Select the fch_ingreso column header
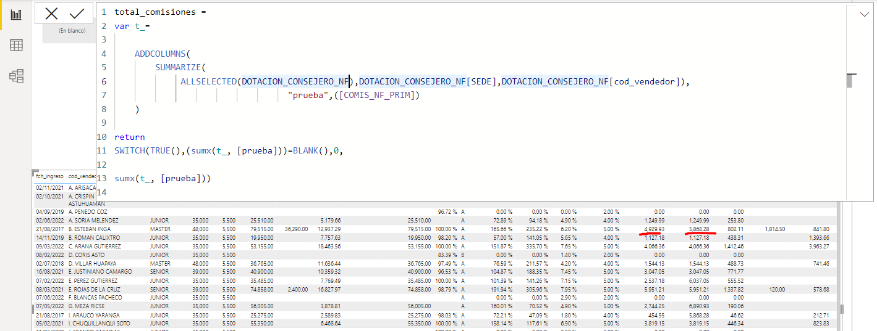 (x=49, y=176)
